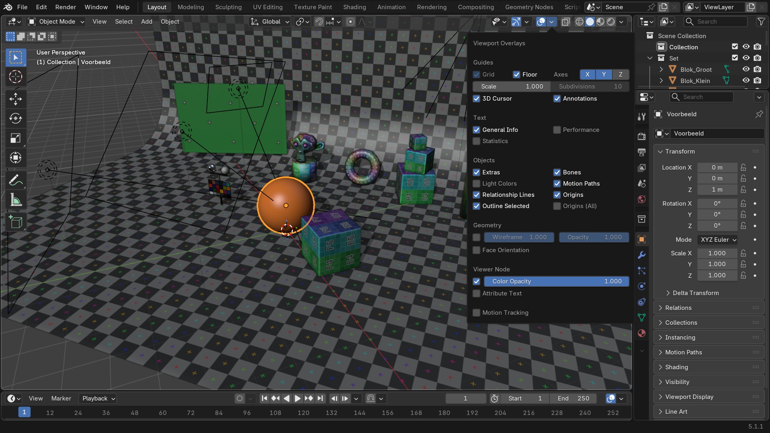The width and height of the screenshot is (770, 433).
Task: Adjust the Color Opacity slider
Action: [x=556, y=281]
